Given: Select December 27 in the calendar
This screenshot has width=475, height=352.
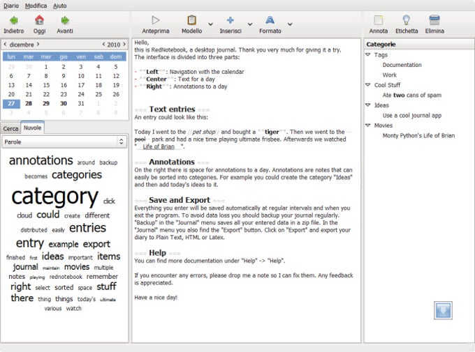Looking at the screenshot, I should pyautogui.click(x=11, y=103).
